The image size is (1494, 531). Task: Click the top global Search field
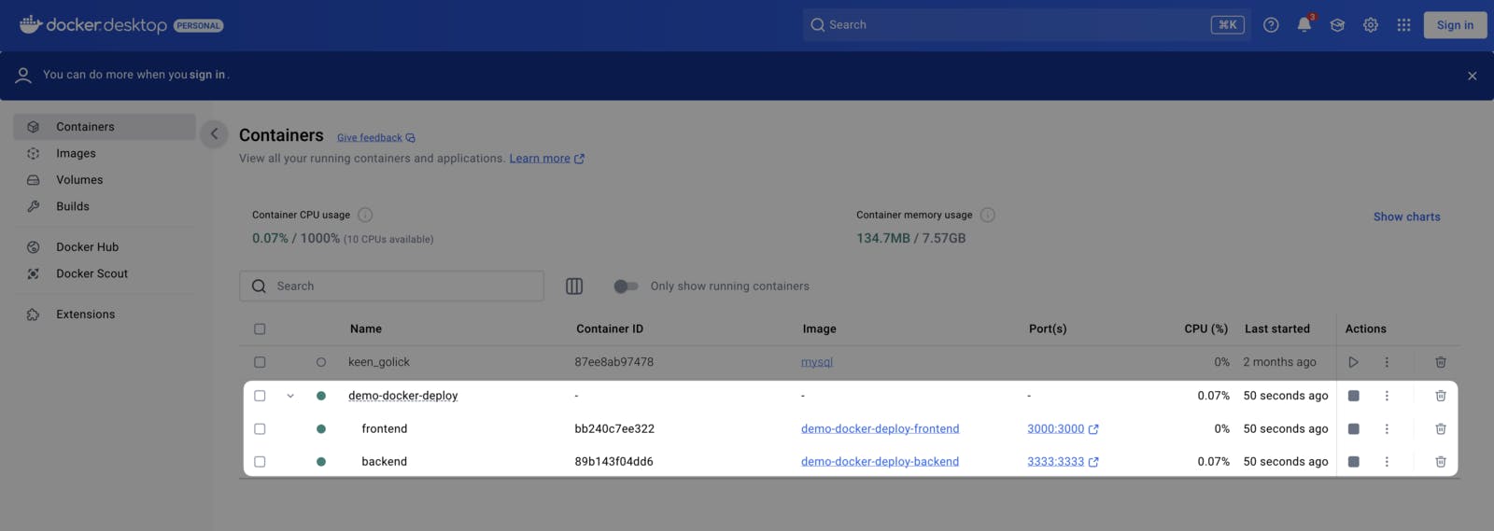coord(1025,25)
